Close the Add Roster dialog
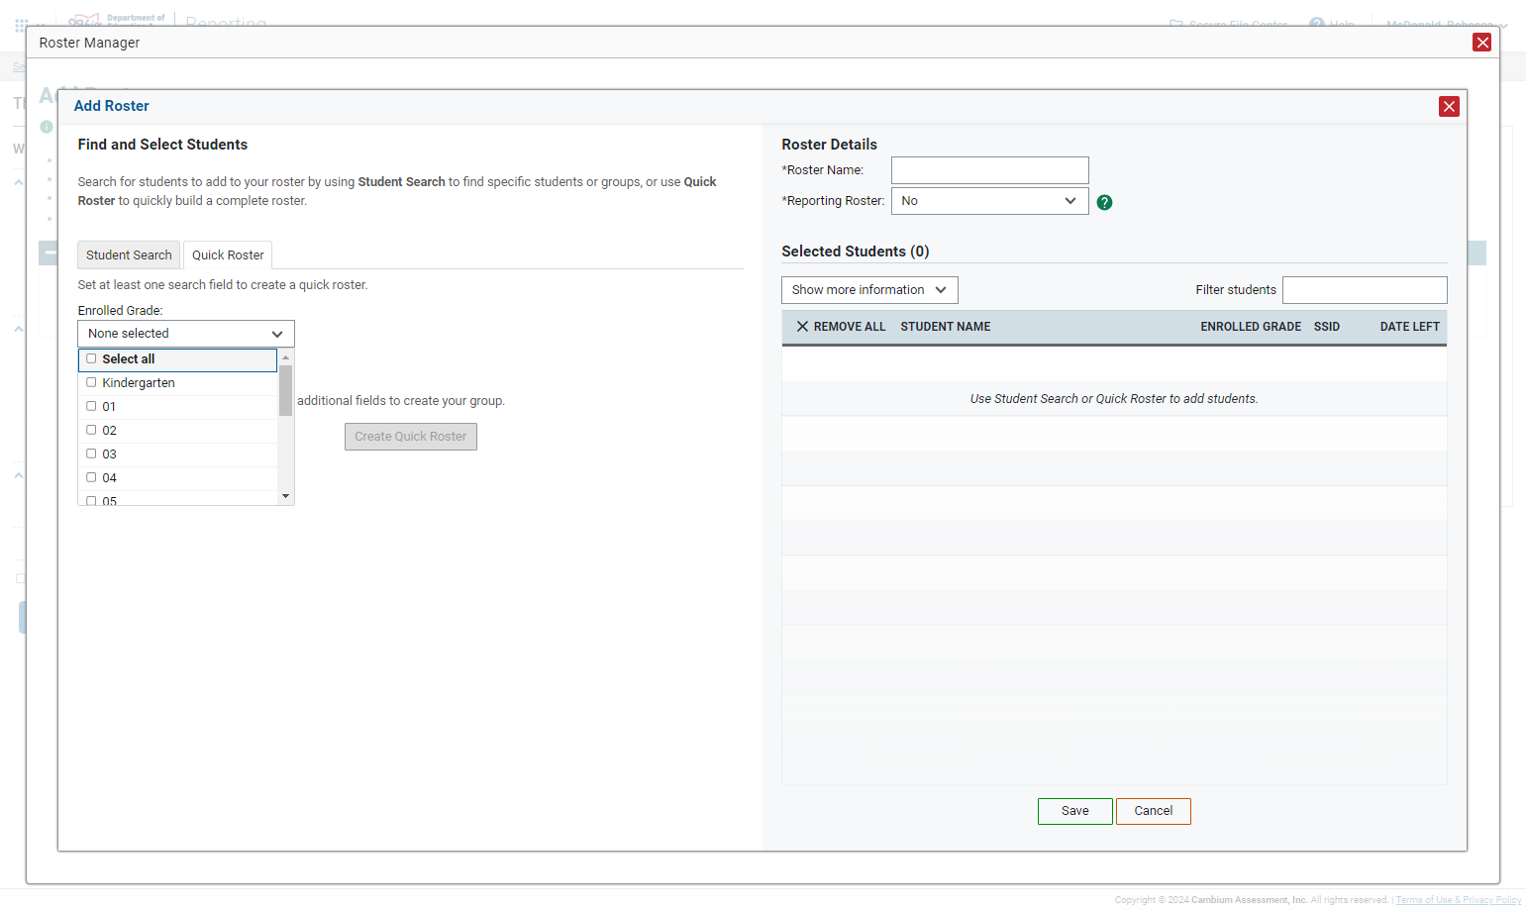Screen dimensions: 1526x910 pyautogui.click(x=1449, y=106)
